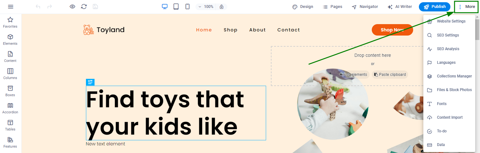
Task: Toggle the zoom lock icon
Action: tap(222, 7)
